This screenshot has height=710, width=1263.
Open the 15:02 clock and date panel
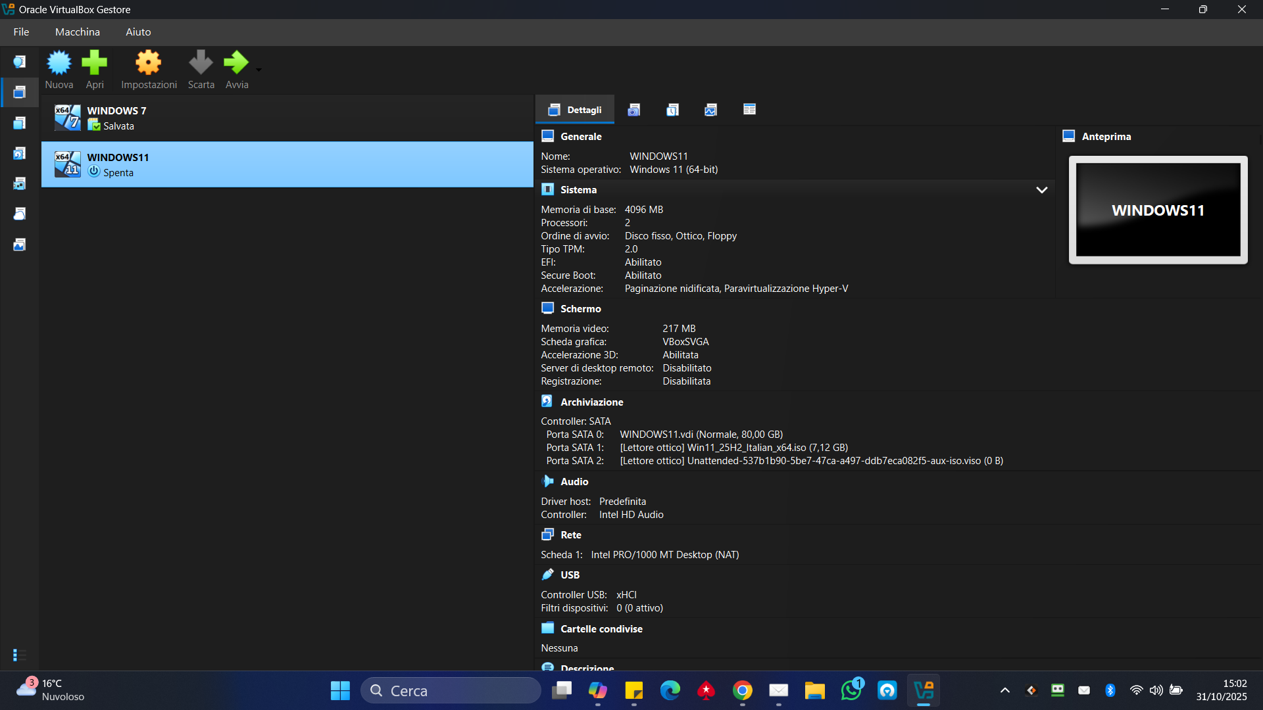click(1222, 690)
